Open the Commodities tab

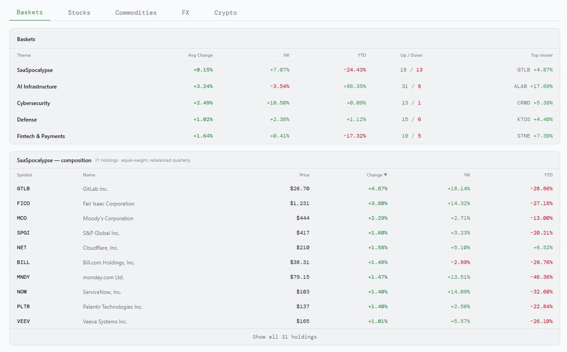(x=136, y=13)
